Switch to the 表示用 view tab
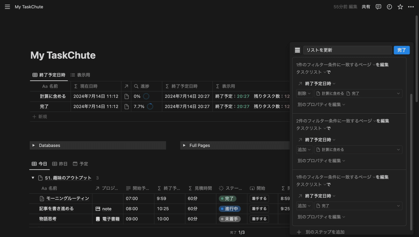Viewport: 419px width, 237px height. coord(80,75)
